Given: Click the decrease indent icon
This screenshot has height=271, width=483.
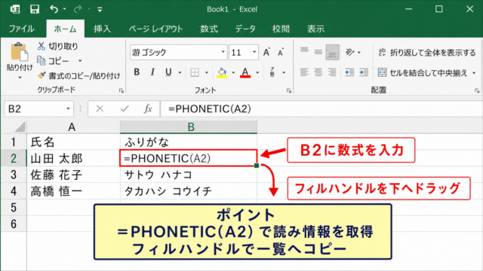Looking at the screenshot, I should (x=349, y=72).
